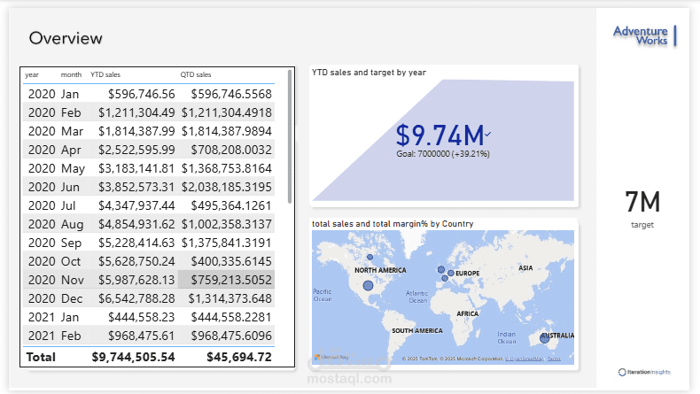Click the Overview page title
Image resolution: width=700 pixels, height=394 pixels.
66,38
